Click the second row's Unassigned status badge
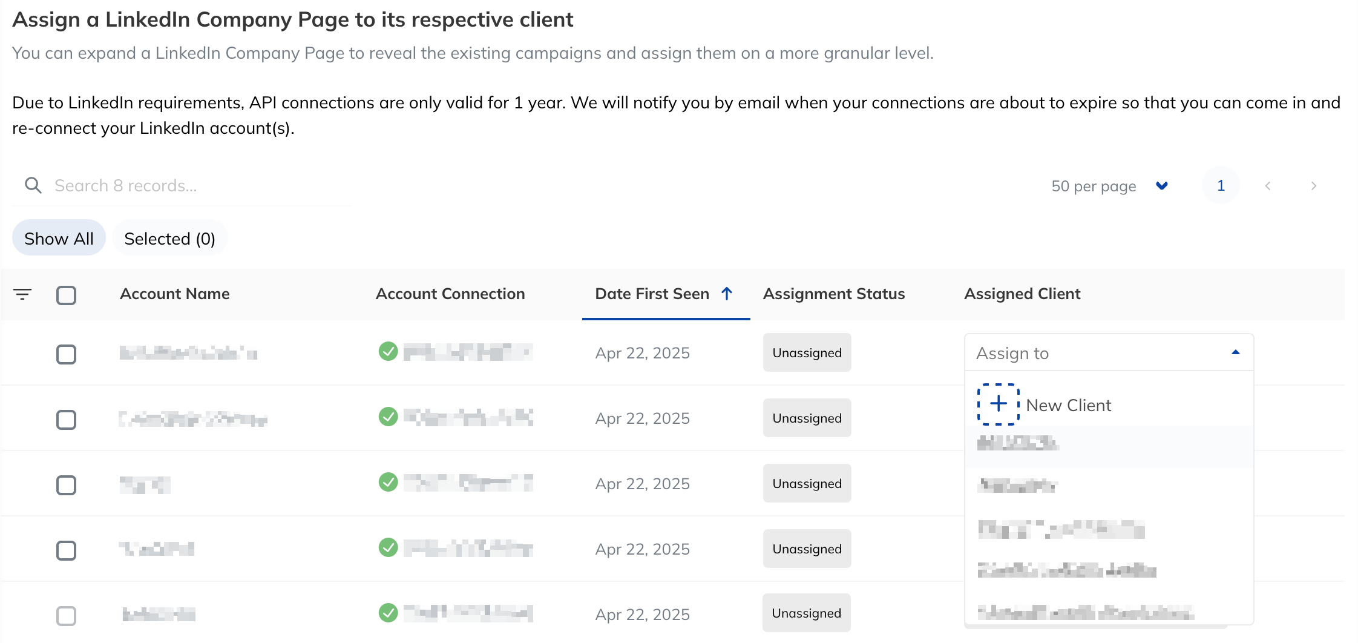This screenshot has height=643, width=1358. click(807, 418)
